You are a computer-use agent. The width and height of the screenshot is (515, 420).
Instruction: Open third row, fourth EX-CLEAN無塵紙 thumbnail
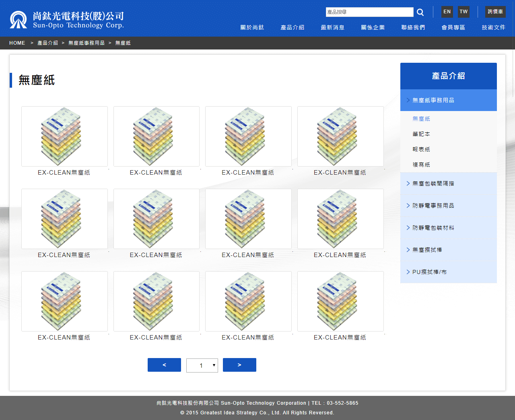[340, 301]
